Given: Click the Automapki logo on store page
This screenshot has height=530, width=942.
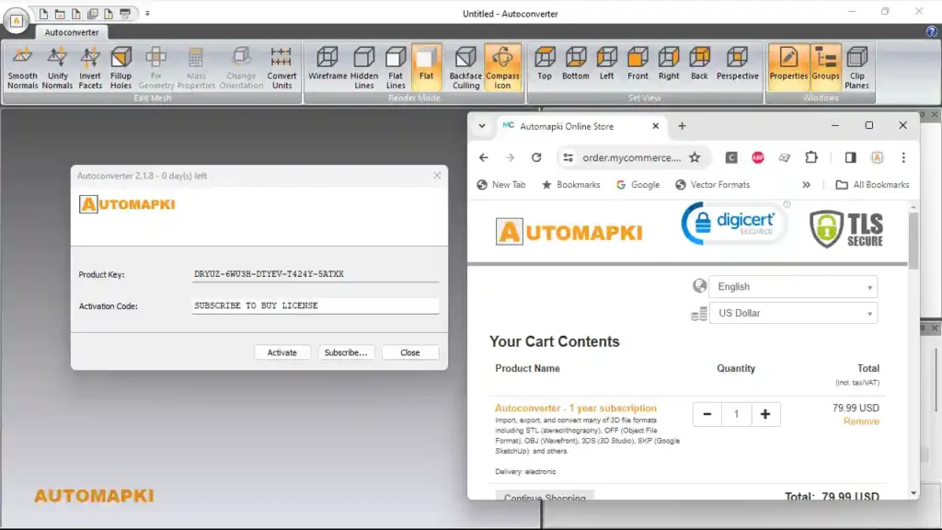Looking at the screenshot, I should (569, 232).
